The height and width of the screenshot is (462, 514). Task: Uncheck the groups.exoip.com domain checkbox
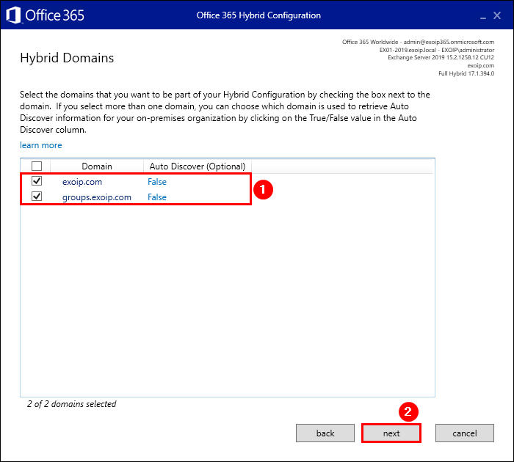click(x=37, y=197)
